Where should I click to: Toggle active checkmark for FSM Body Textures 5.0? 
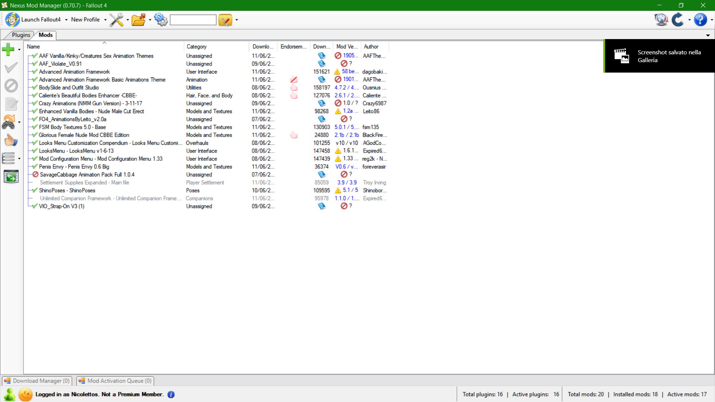point(35,127)
